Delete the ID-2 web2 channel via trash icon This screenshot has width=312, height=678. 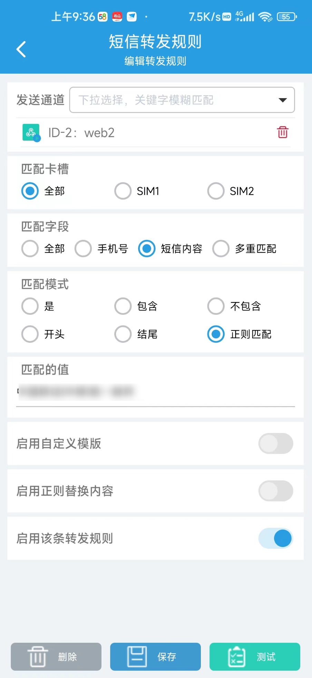(283, 132)
